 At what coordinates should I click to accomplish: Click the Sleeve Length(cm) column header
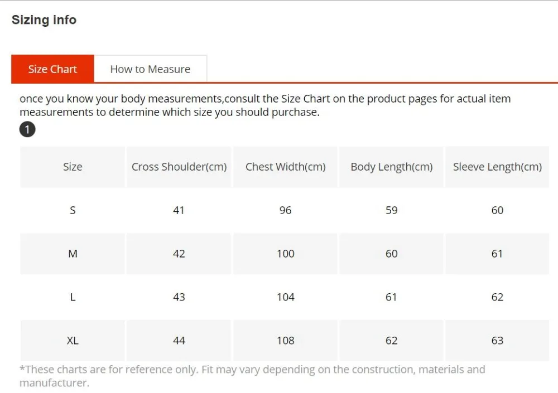click(x=497, y=167)
